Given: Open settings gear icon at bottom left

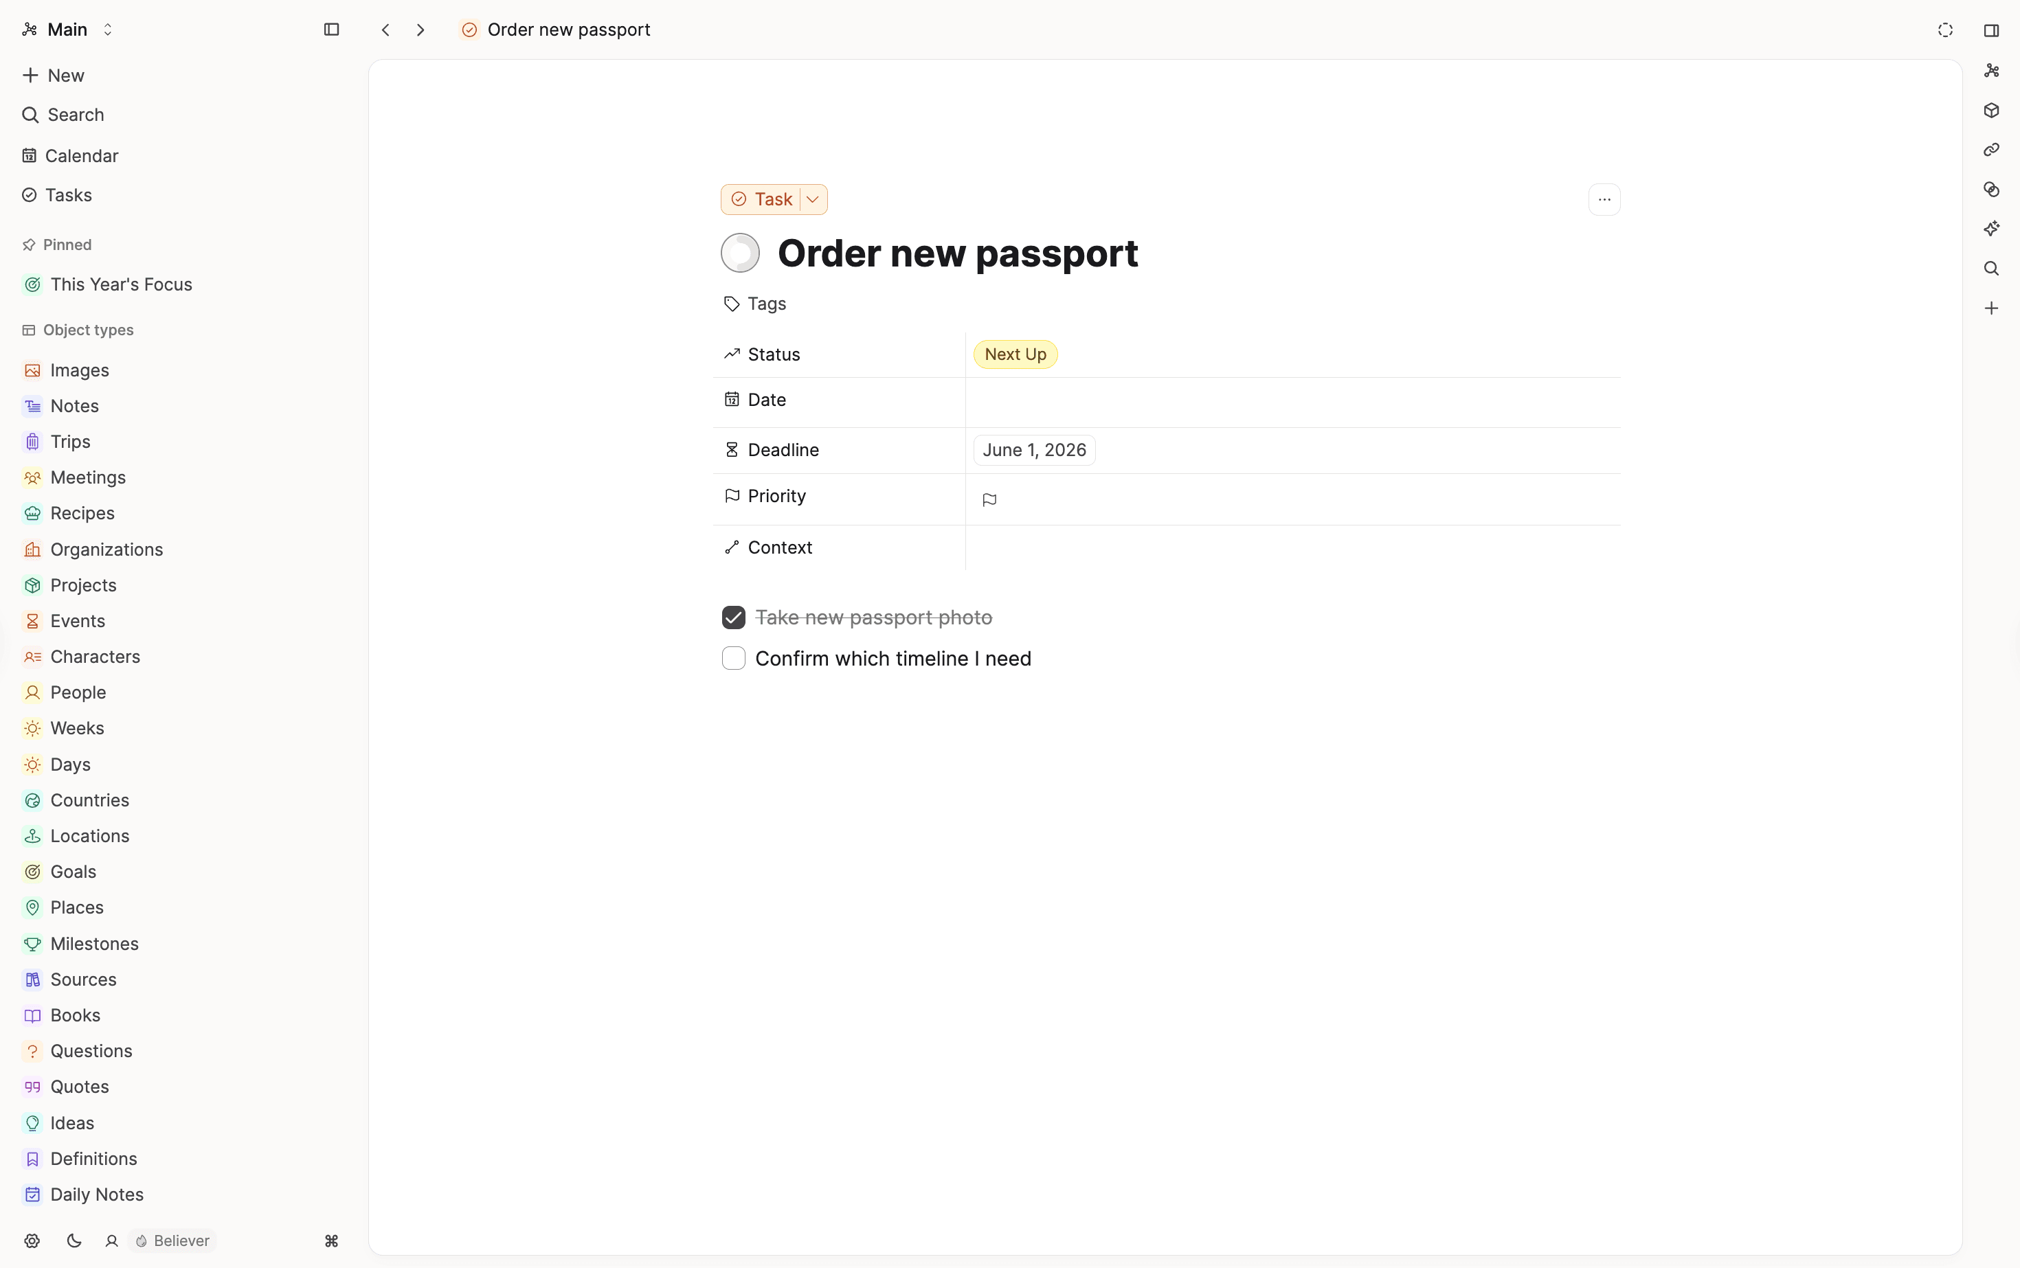Looking at the screenshot, I should [32, 1241].
